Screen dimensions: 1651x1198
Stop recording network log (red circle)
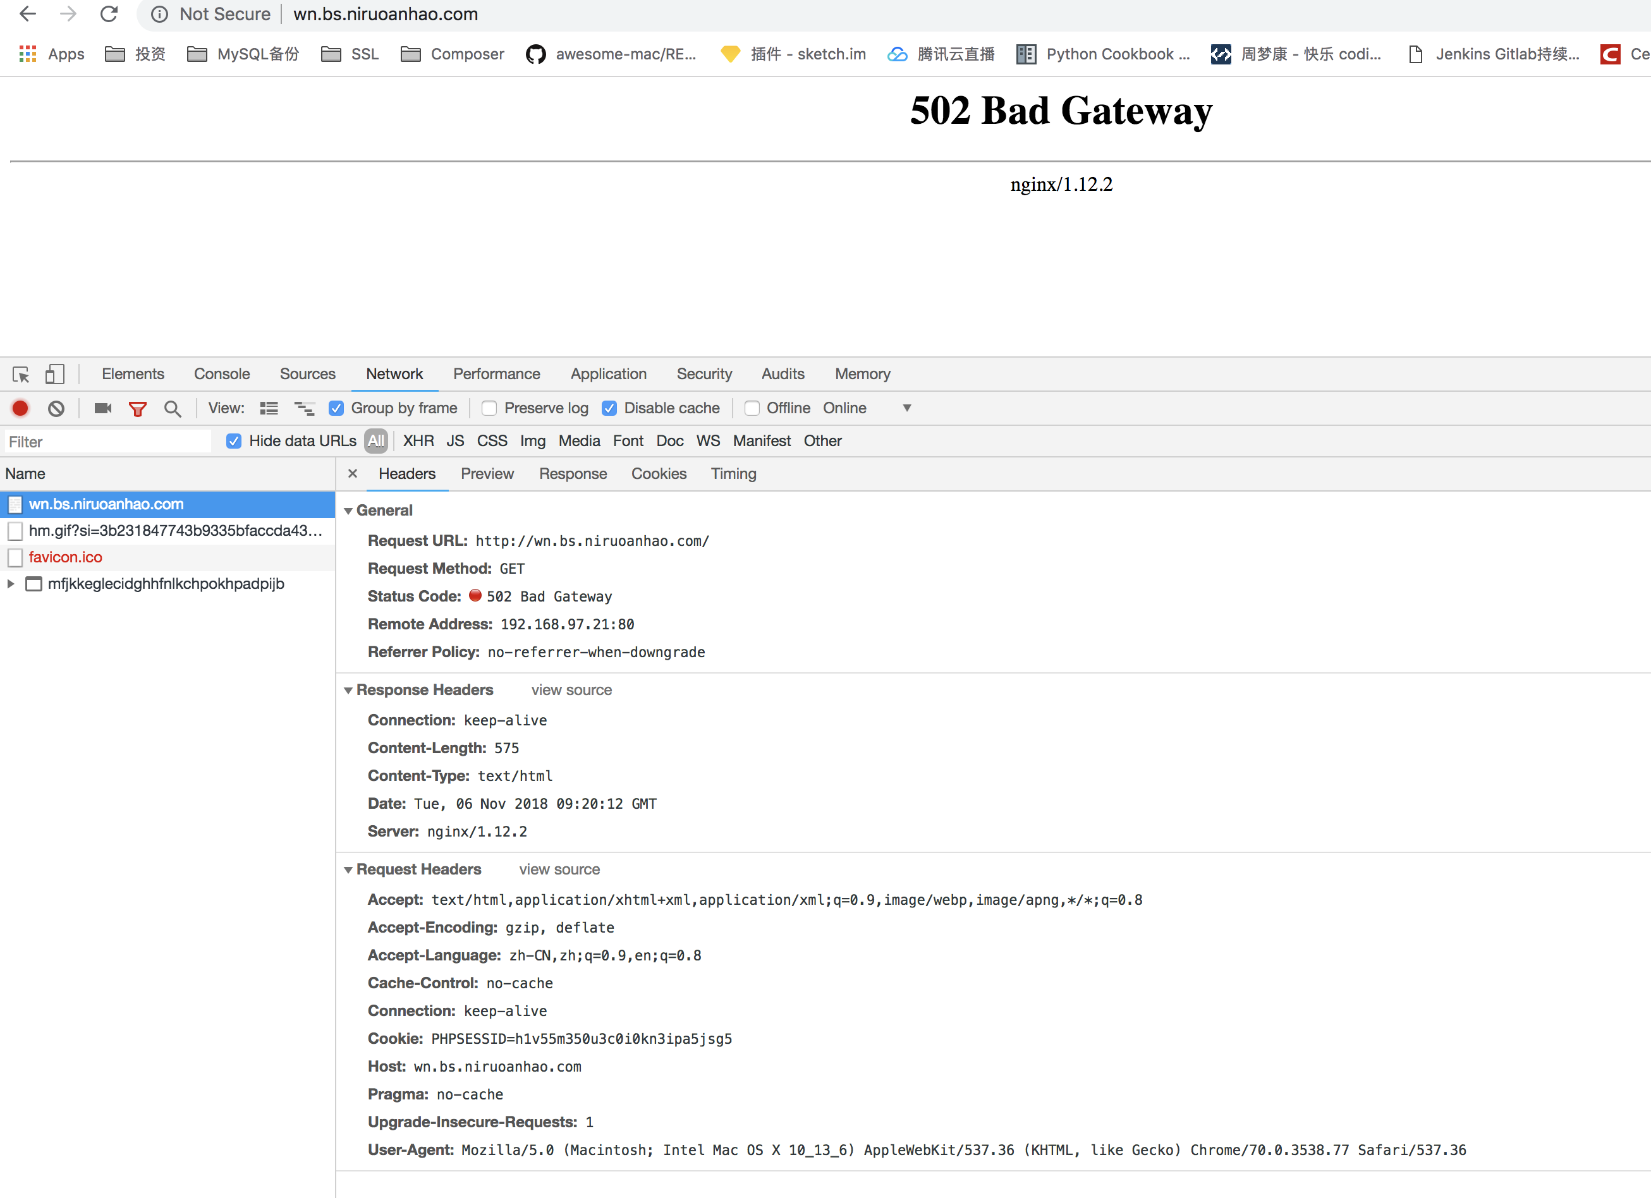[20, 408]
